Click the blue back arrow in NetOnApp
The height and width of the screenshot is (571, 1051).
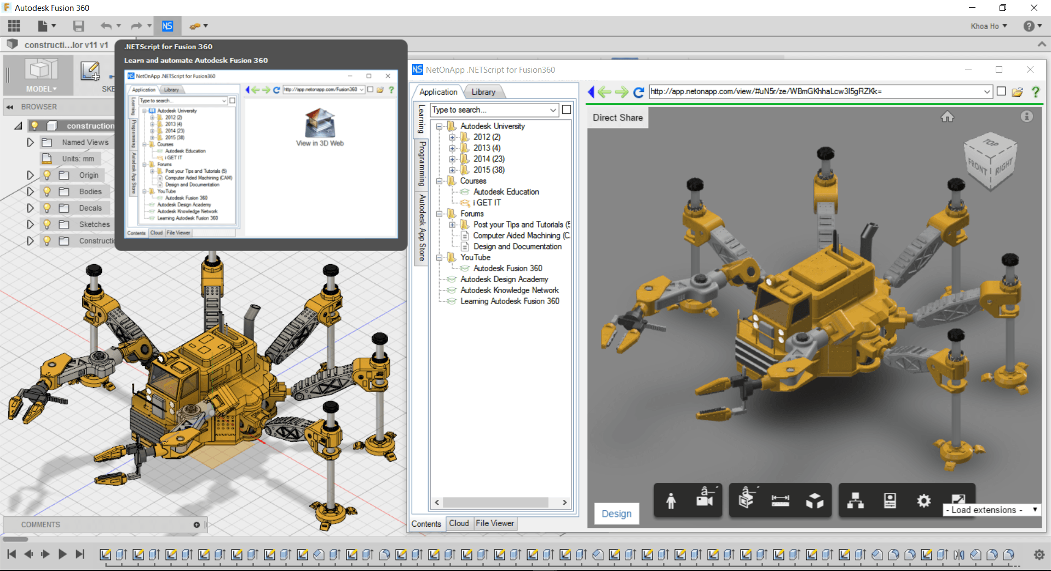[591, 92]
